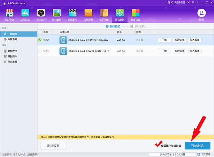Screen dimensions: 214x157
Task: Open the feedback chat bubble icon
Action: click(193, 2)
